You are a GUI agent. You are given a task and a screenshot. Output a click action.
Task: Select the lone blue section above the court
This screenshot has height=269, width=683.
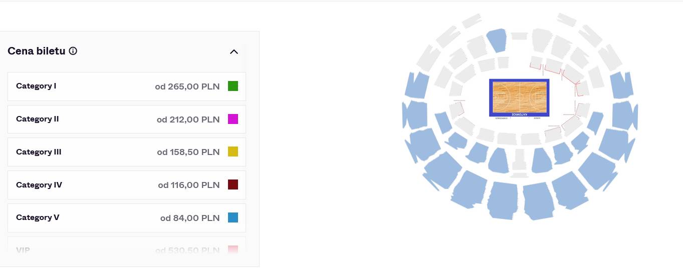497,40
